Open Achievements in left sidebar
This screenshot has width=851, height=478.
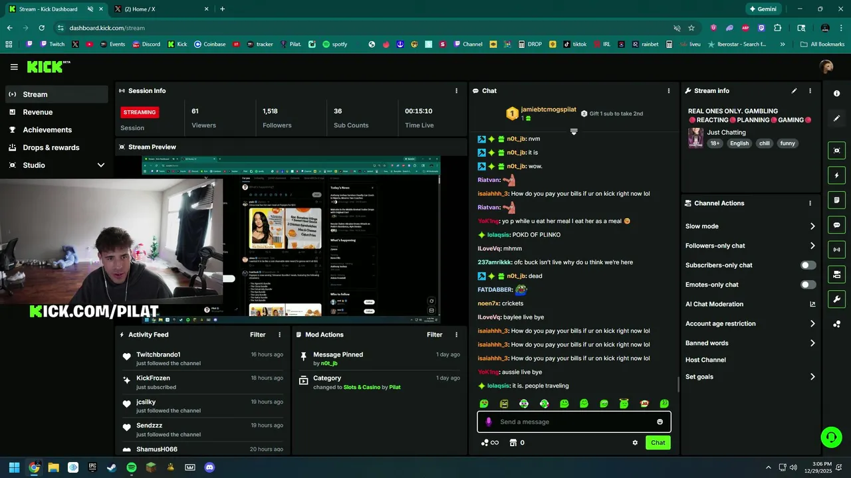tap(57, 130)
